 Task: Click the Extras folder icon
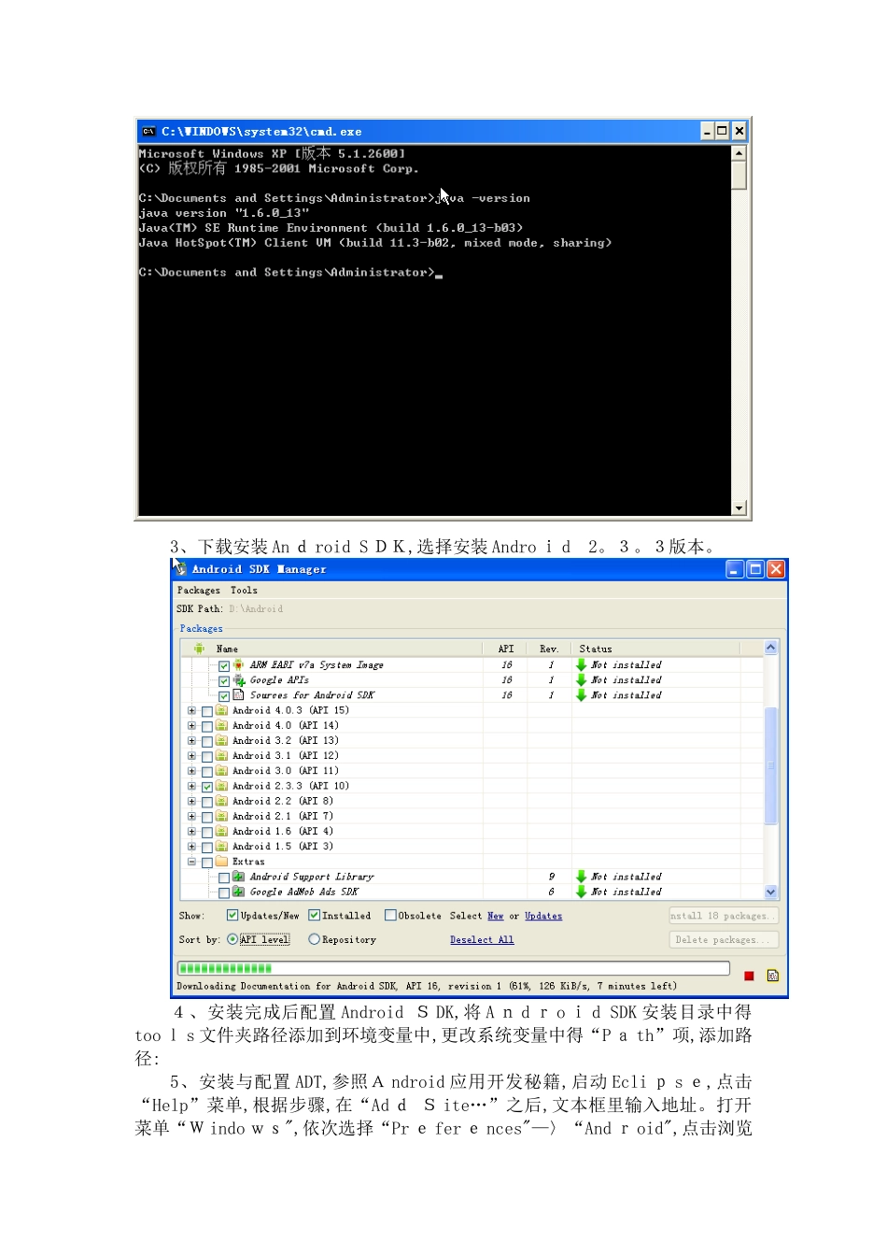coord(221,862)
